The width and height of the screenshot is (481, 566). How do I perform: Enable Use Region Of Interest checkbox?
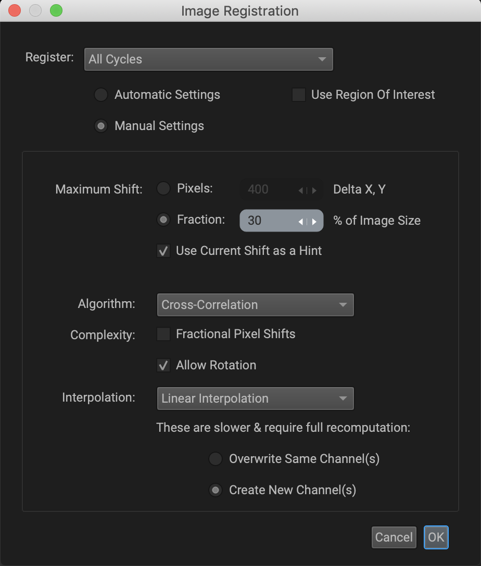click(x=299, y=95)
